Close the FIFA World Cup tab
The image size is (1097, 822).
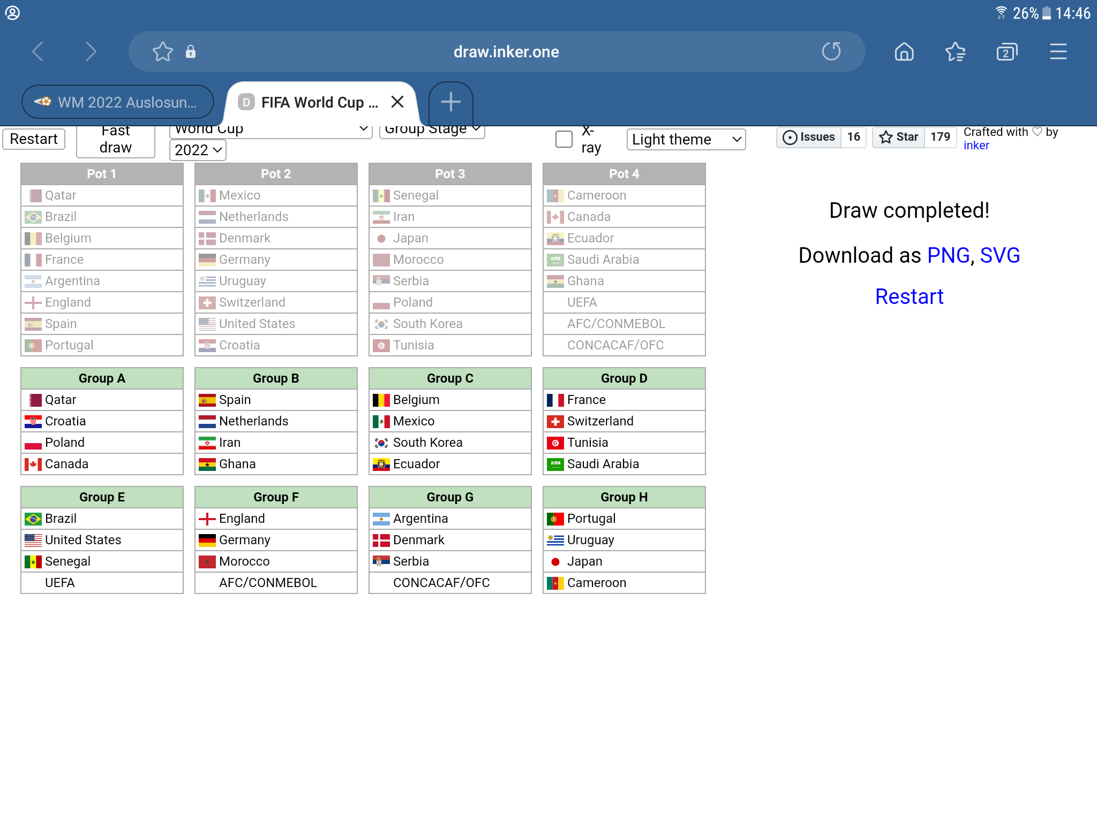(x=397, y=102)
